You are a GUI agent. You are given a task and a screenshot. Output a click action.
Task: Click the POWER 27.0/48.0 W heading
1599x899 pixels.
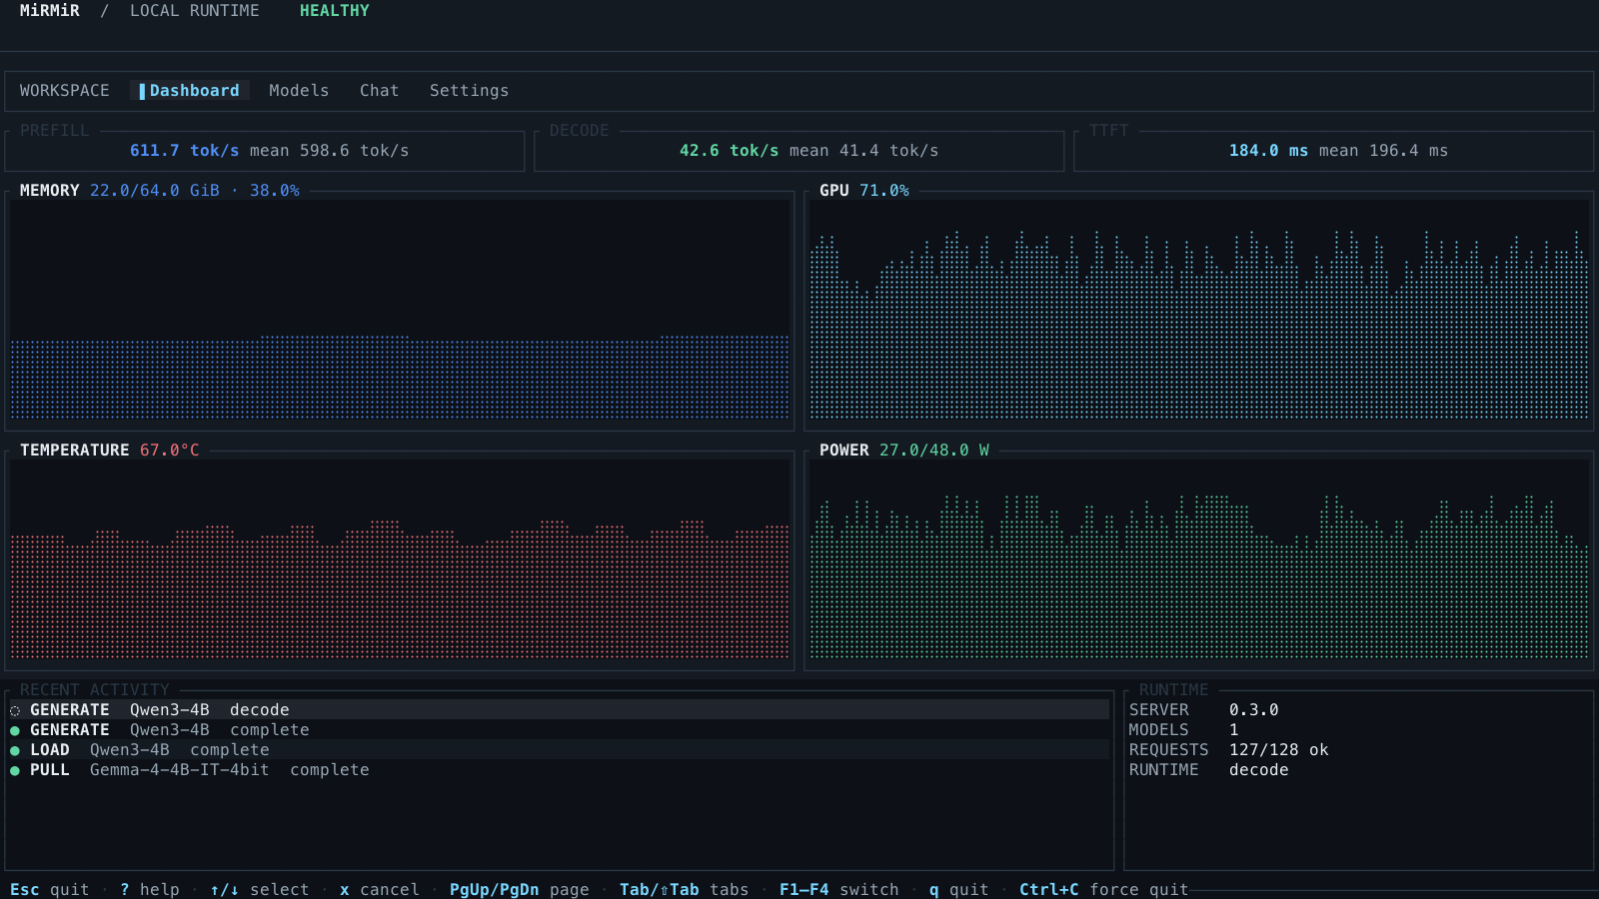(x=904, y=450)
